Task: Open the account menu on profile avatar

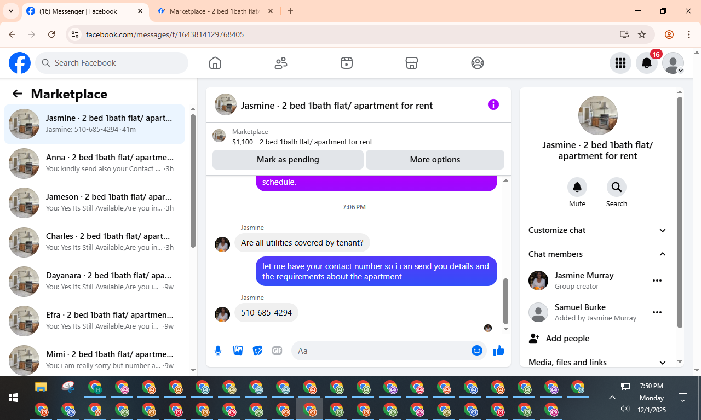Action: 673,63
